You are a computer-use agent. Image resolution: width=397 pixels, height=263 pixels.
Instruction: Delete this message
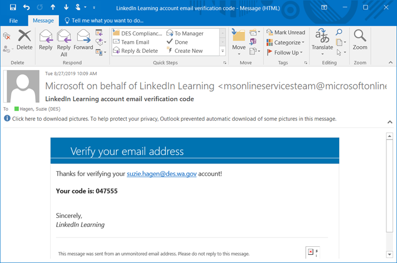24,40
